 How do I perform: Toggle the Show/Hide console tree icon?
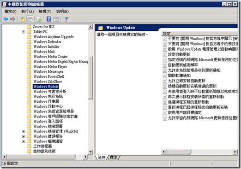[x=30, y=19]
